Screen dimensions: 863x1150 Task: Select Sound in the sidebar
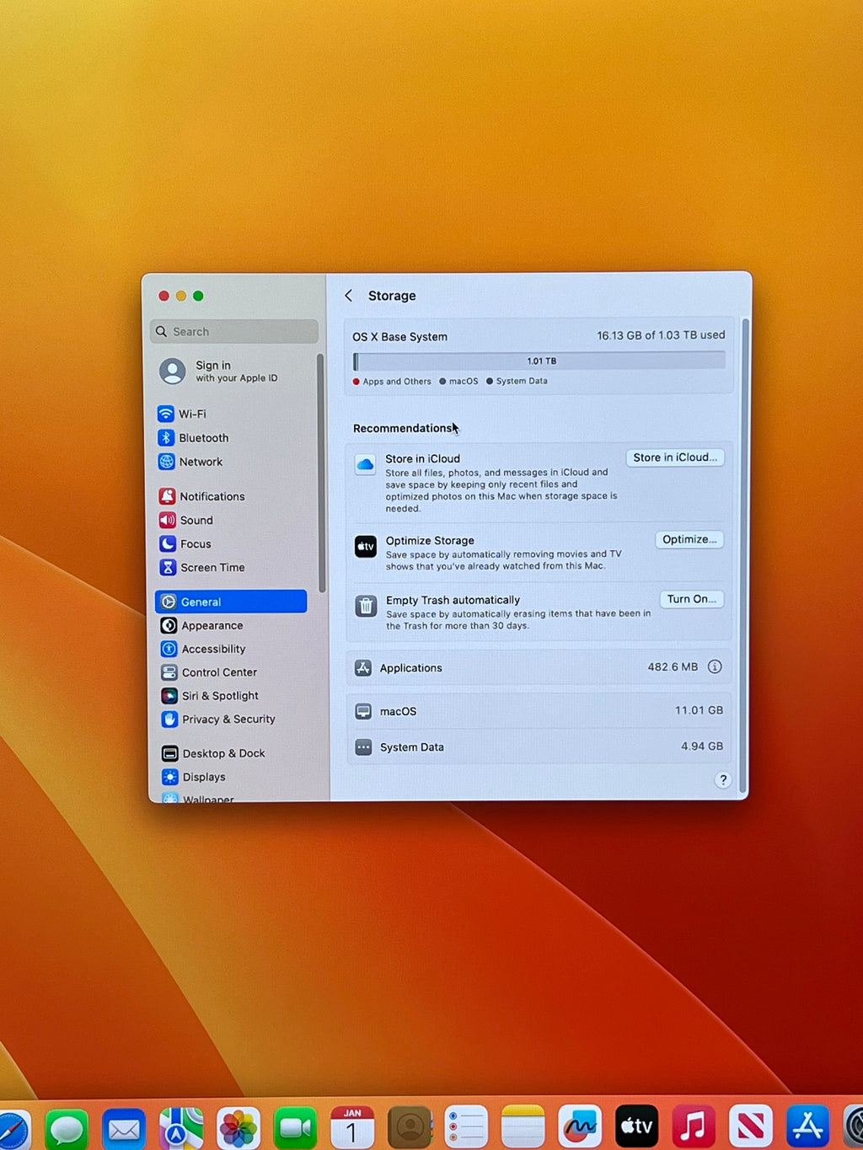pyautogui.click(x=186, y=520)
